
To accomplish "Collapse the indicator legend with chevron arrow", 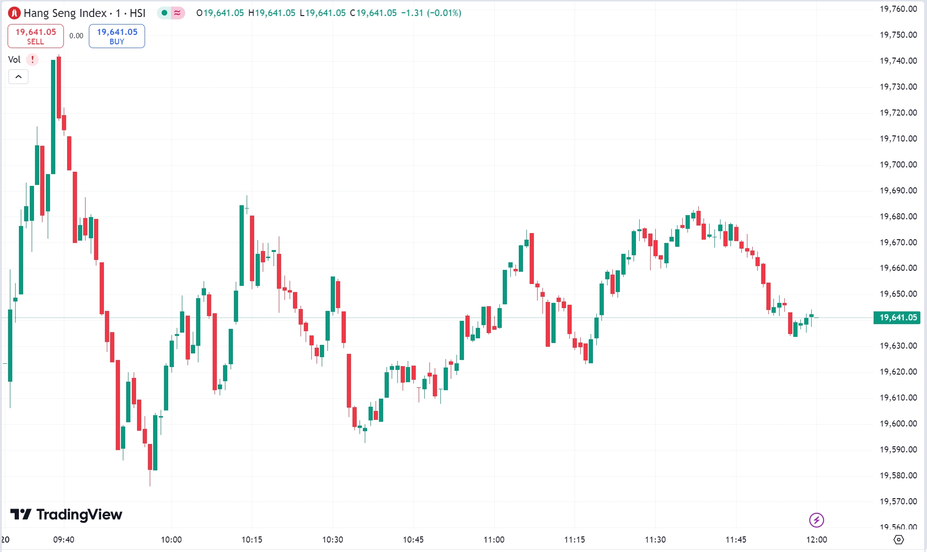I will point(18,76).
